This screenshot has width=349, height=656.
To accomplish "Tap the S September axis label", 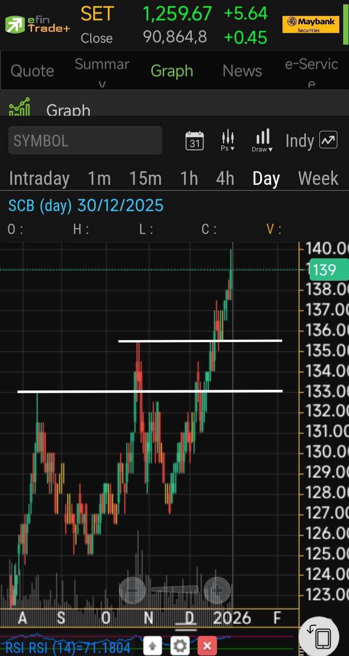I will click(x=61, y=618).
